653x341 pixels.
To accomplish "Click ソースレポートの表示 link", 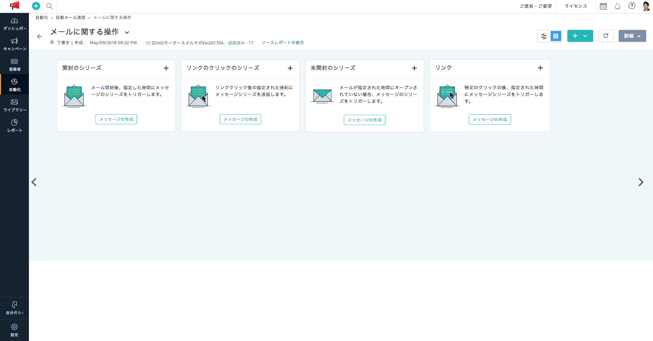I will tap(282, 43).
